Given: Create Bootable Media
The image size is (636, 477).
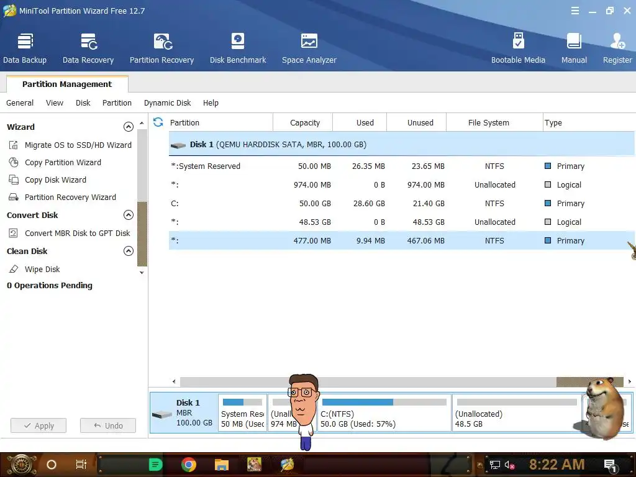Looking at the screenshot, I should point(518,48).
